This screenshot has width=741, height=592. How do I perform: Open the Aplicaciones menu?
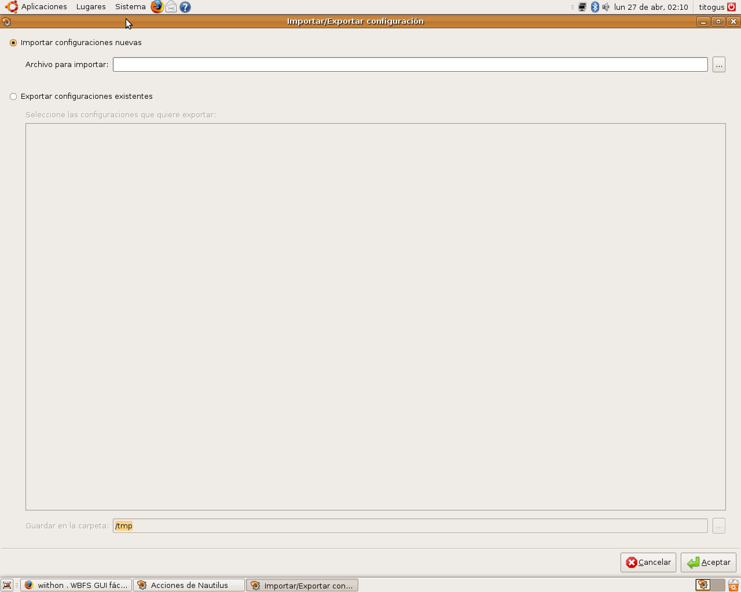44,7
